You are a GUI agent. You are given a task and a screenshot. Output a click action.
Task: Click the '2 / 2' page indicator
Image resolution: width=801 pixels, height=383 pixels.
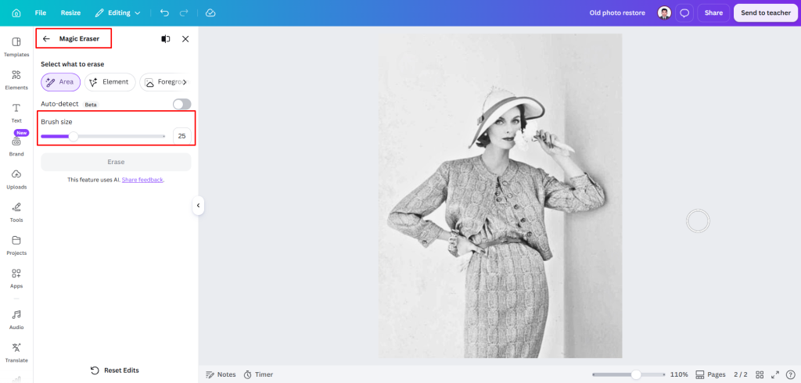(x=741, y=374)
